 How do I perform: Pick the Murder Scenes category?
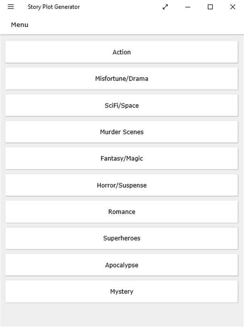coord(121,132)
